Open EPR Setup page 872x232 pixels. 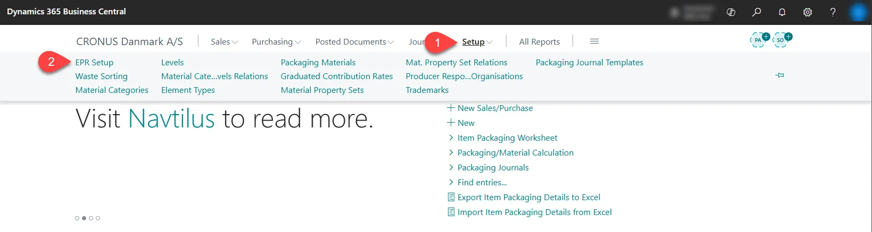[94, 62]
